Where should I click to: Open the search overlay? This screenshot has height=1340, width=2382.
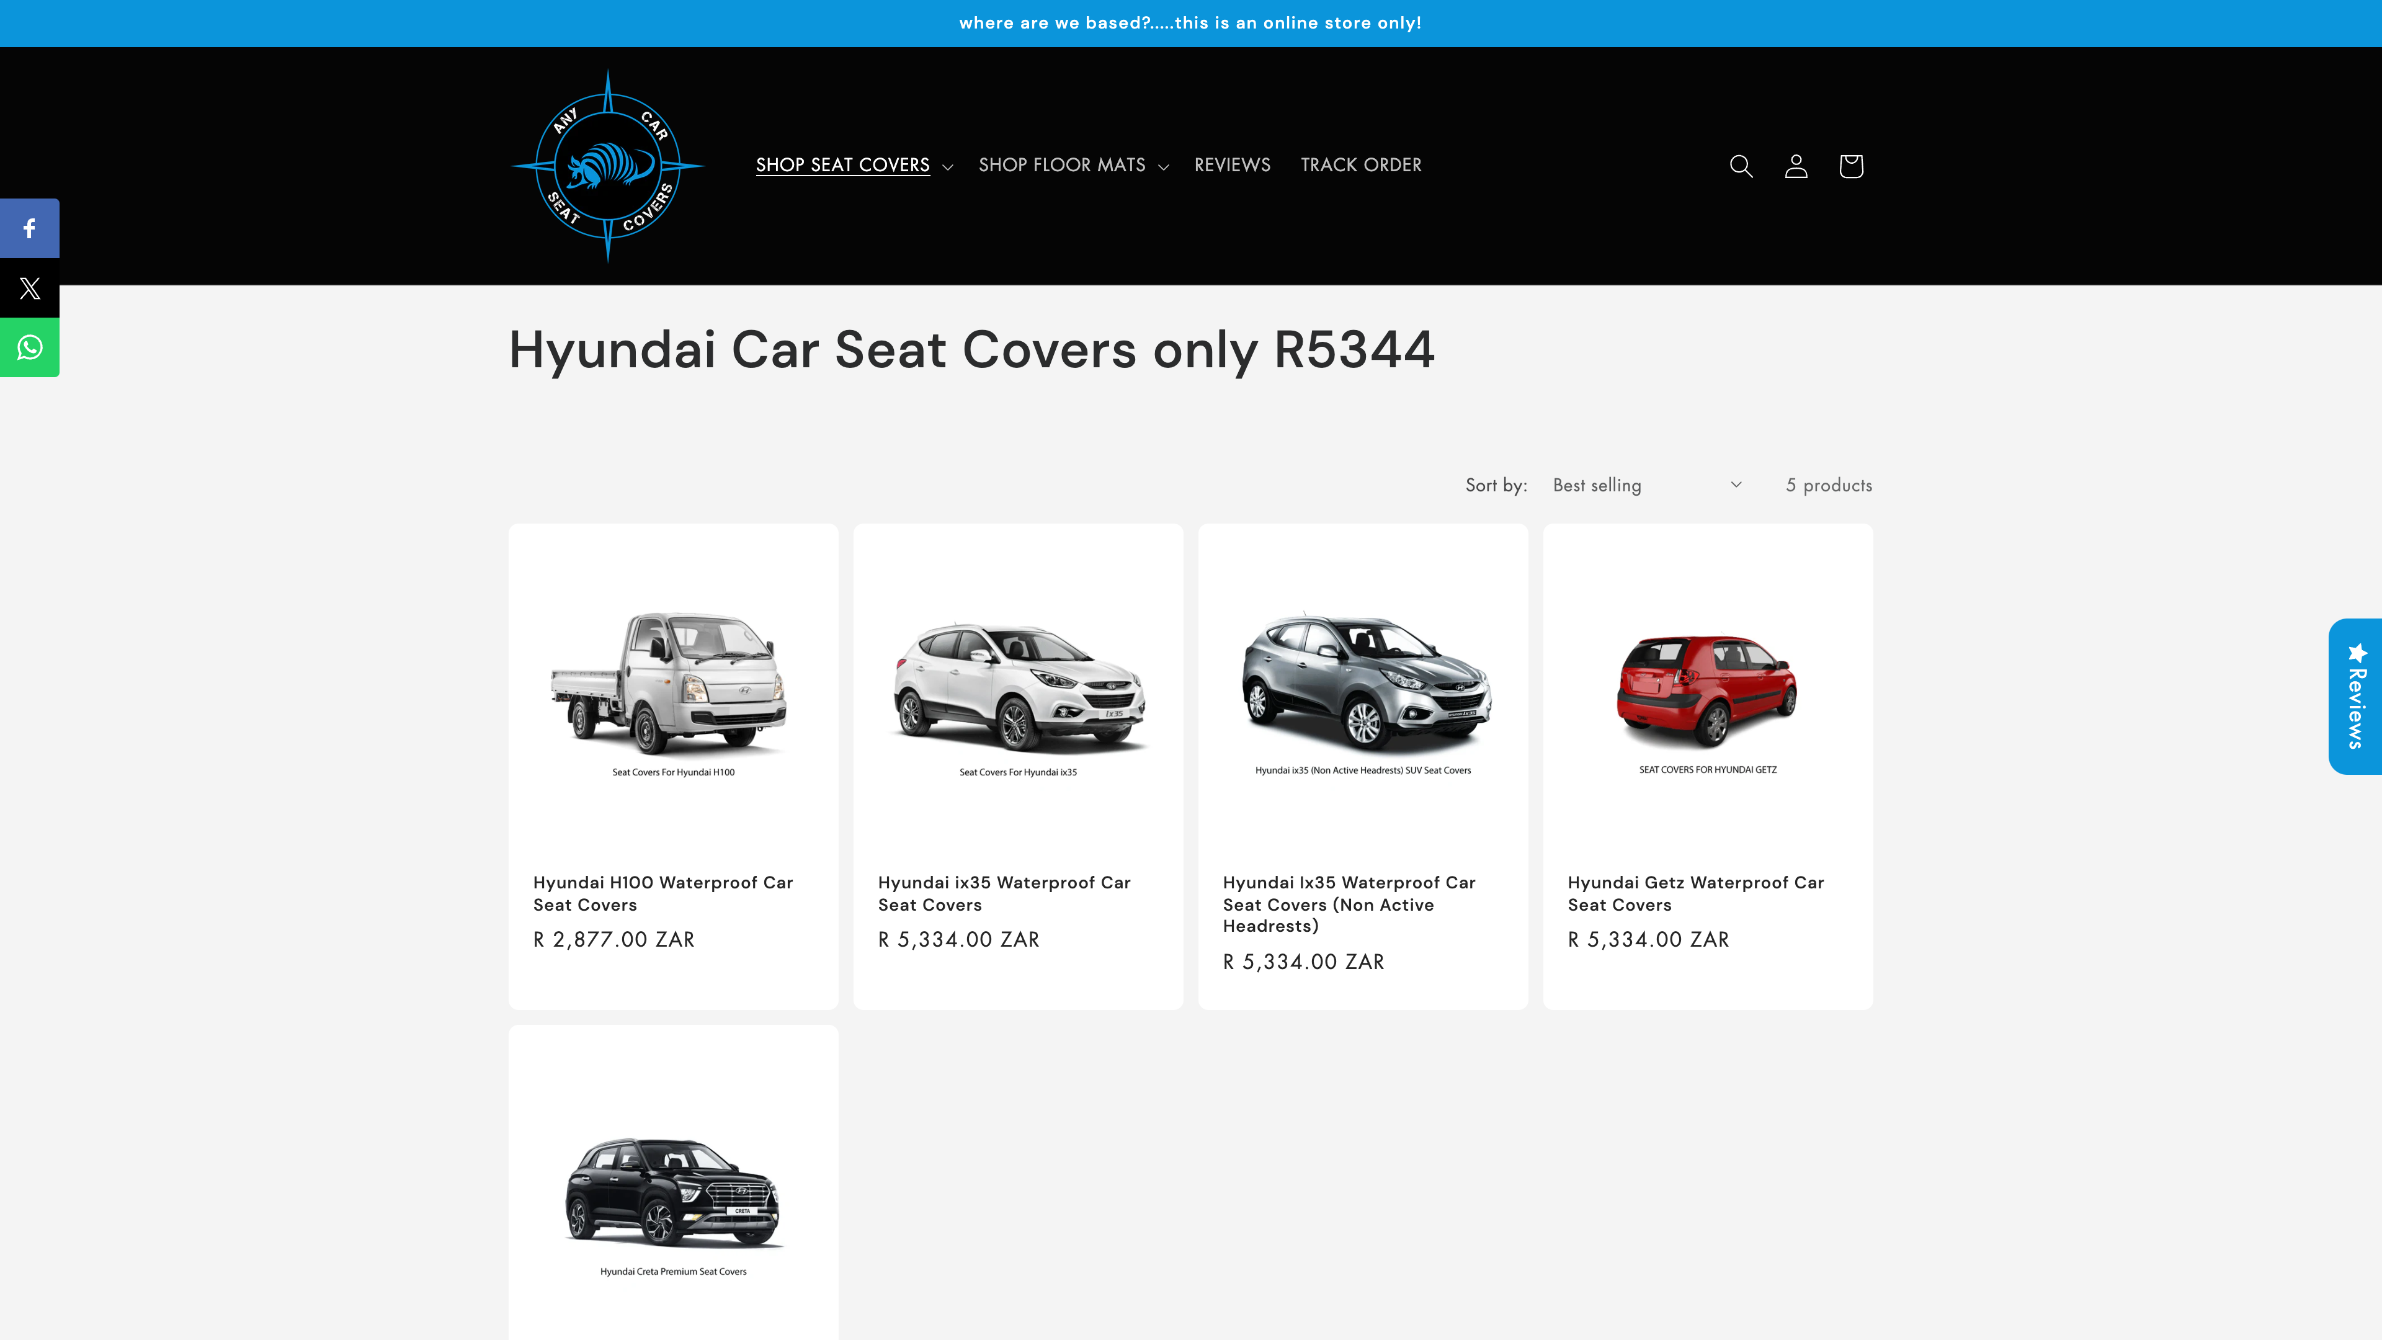[x=1741, y=166]
